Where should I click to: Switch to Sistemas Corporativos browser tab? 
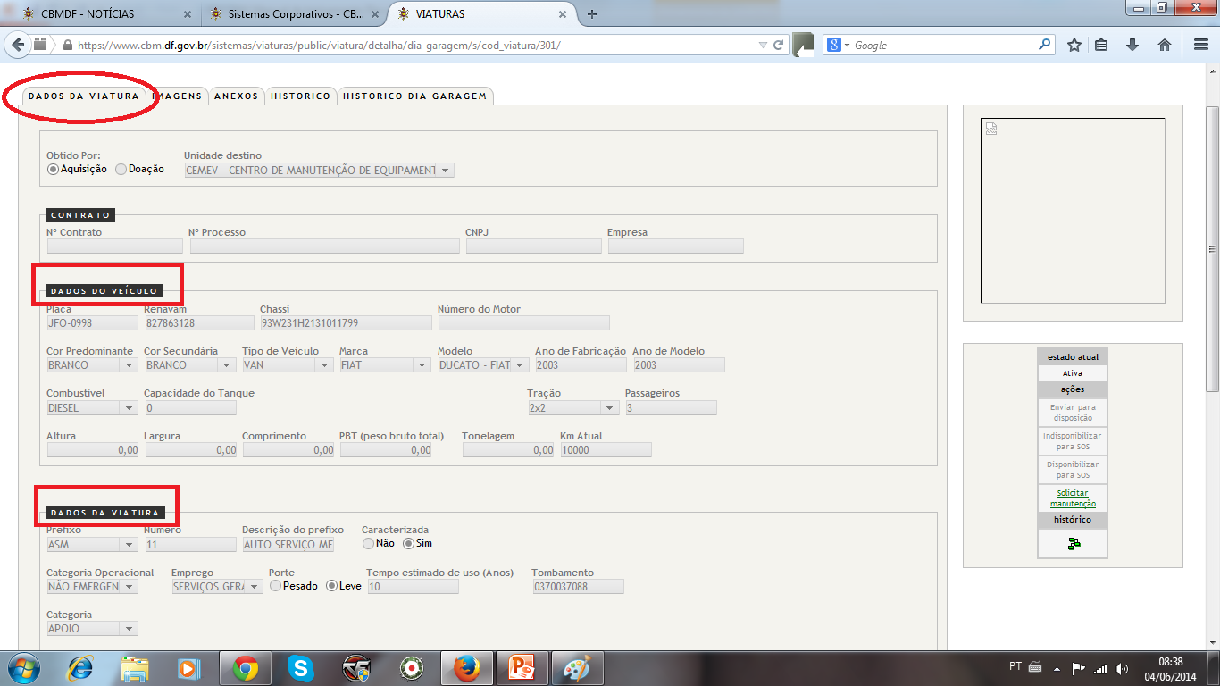pyautogui.click(x=293, y=14)
